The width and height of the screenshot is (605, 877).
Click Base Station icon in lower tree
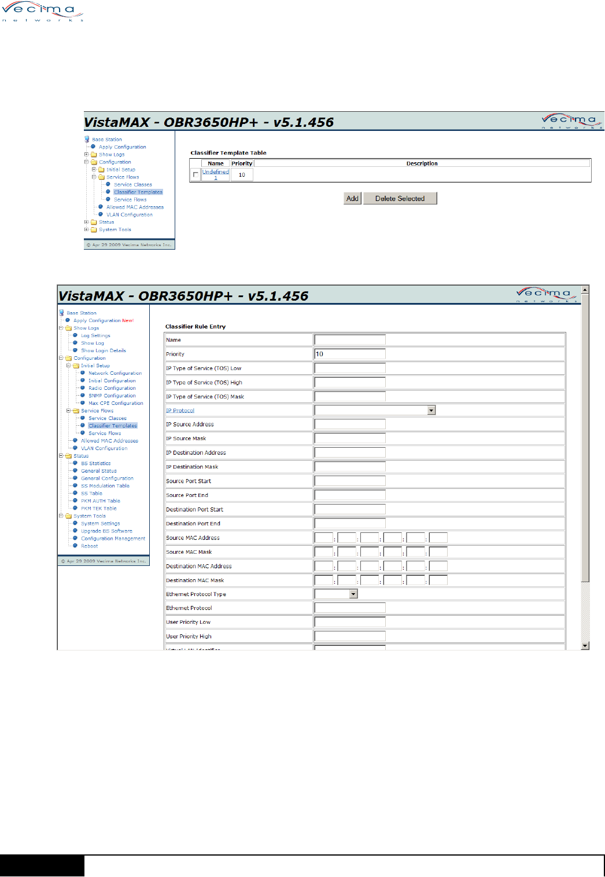(x=61, y=313)
